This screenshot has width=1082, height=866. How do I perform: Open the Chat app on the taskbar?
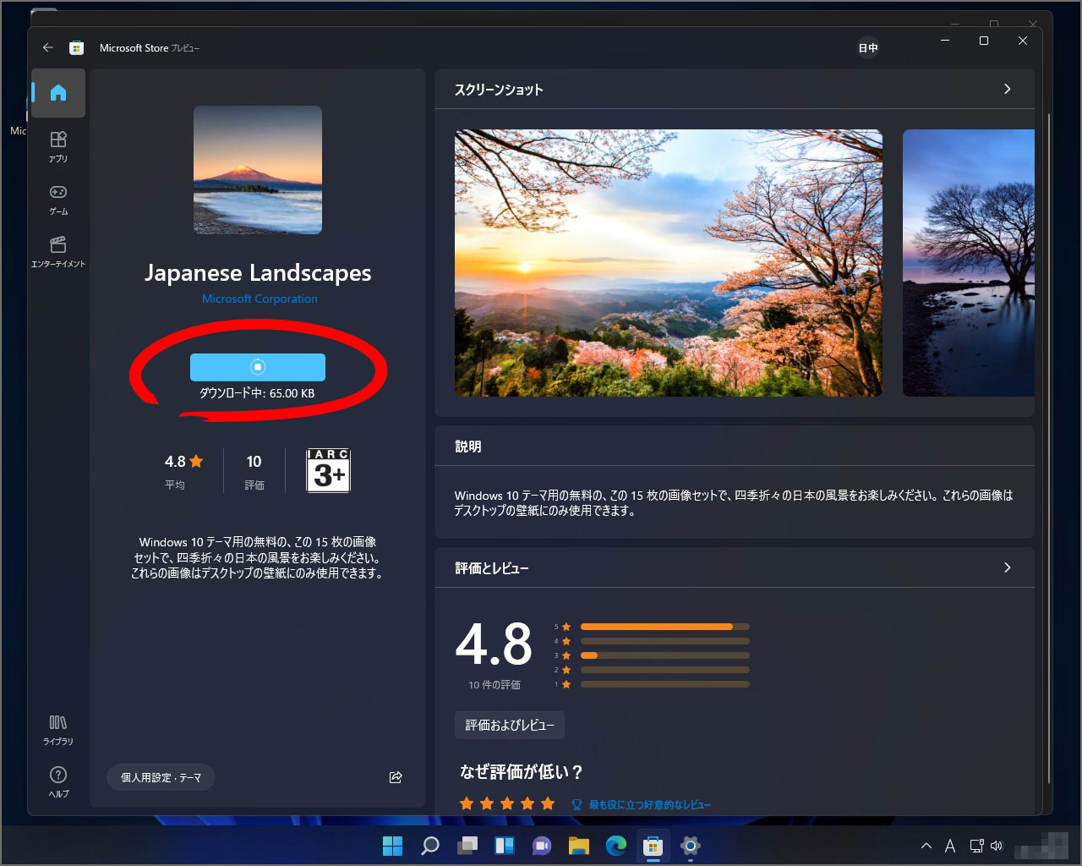[x=542, y=846]
